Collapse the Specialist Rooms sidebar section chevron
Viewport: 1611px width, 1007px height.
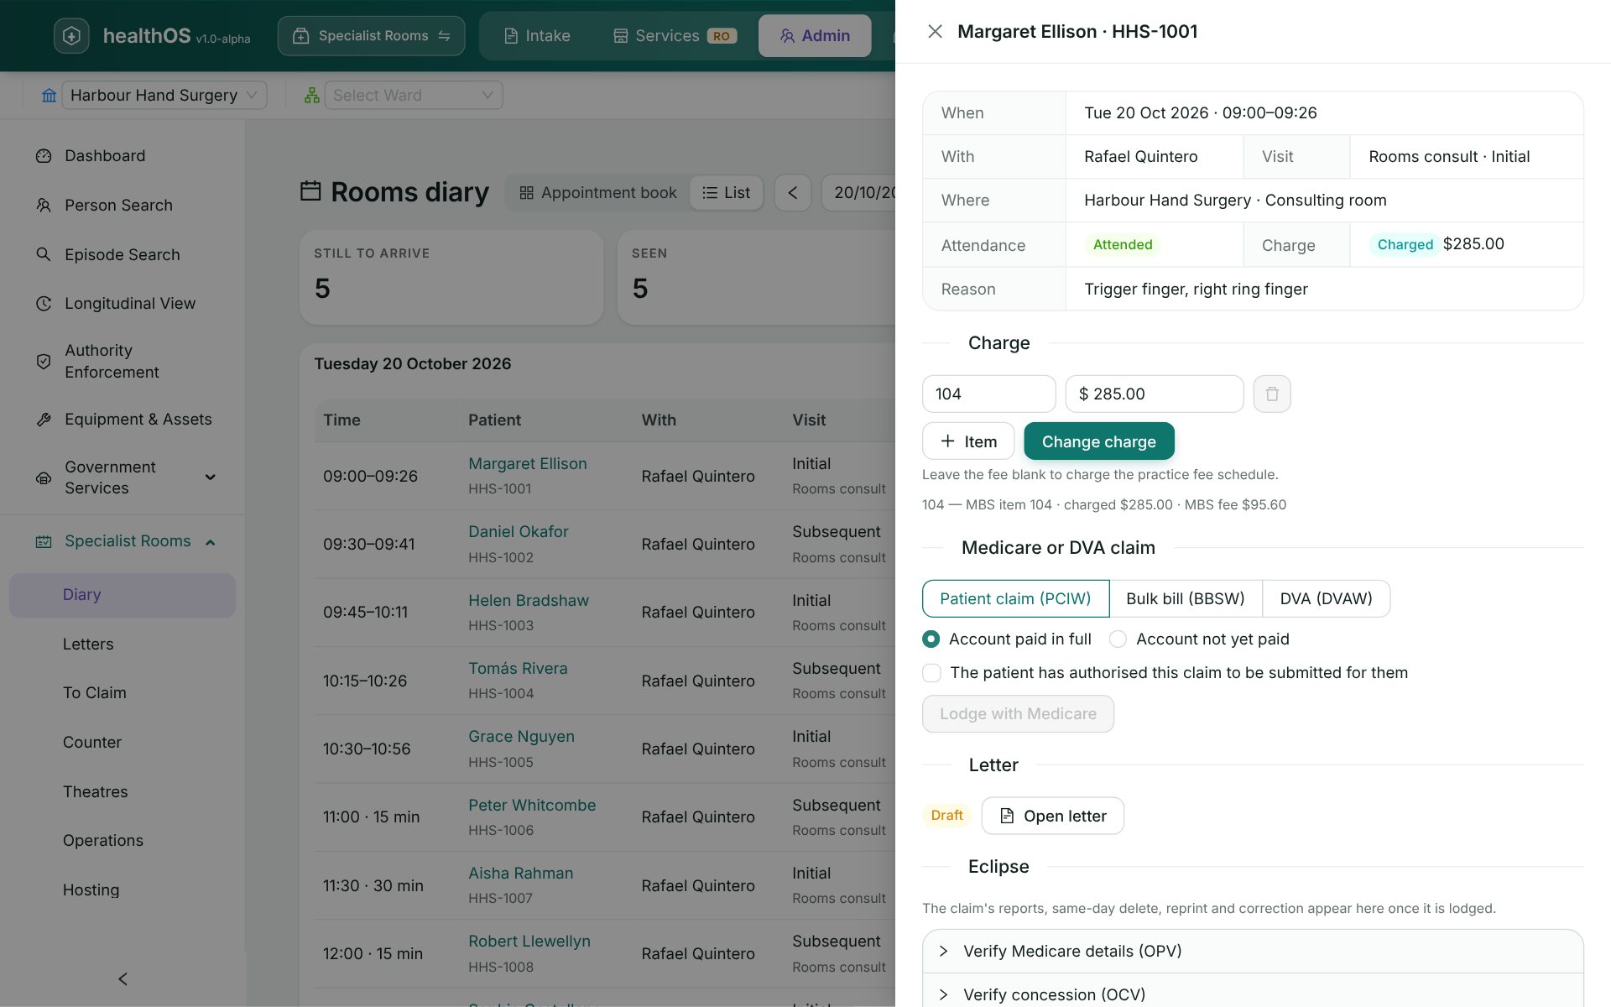pyautogui.click(x=211, y=542)
